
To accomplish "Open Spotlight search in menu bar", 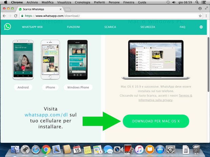I will (197, 2).
